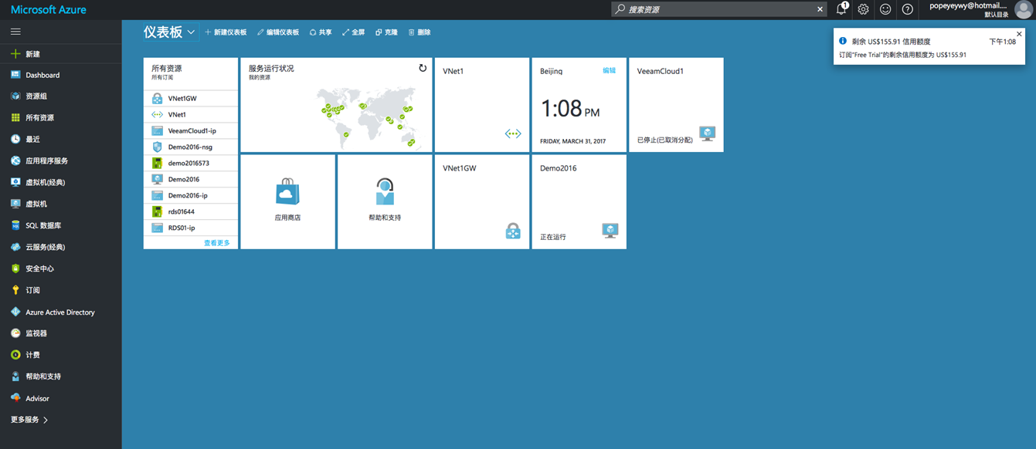Open the VNet1GW gateway tile
Screen dimensions: 1036x449
[482, 202]
